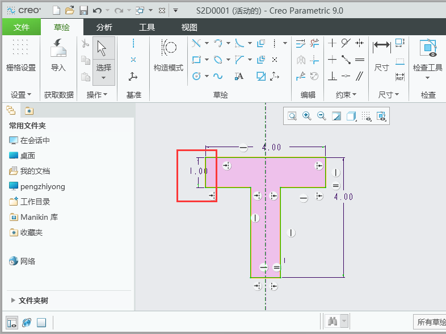Apply the Horizontal constraint tool
This screenshot has width=446, height=334.
tap(332, 60)
